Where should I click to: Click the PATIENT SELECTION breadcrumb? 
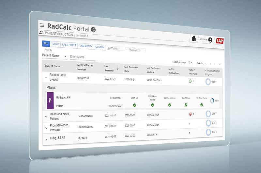pyautogui.click(x=59, y=34)
